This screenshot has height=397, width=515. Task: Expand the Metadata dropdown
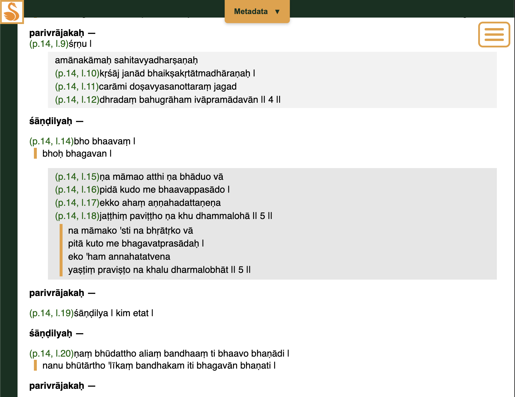251,11
